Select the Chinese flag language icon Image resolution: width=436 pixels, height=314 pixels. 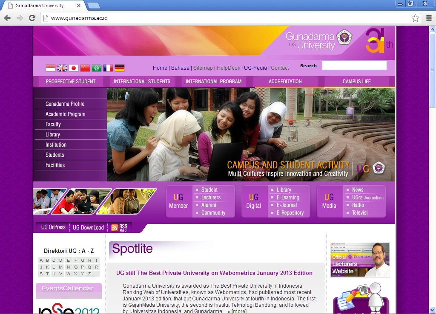point(85,68)
